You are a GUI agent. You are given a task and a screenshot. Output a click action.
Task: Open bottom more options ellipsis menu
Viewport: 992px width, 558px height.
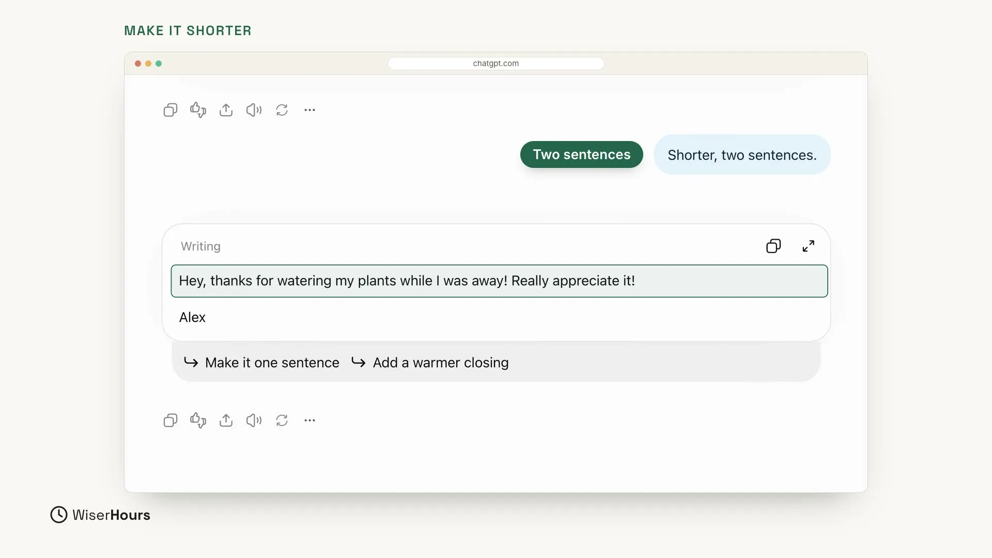[x=309, y=421]
